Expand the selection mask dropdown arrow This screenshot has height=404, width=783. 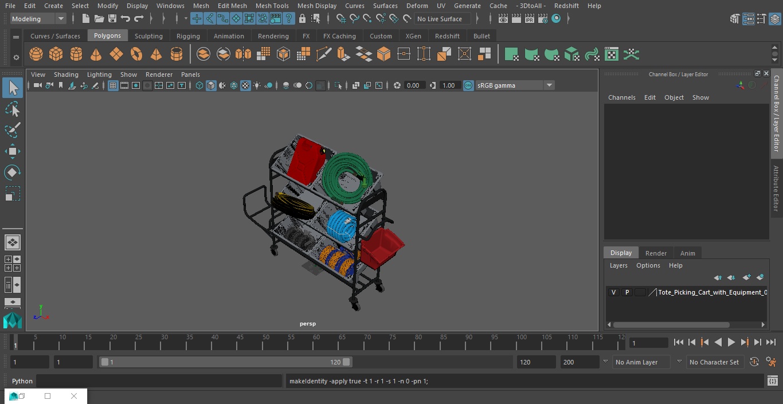point(186,19)
